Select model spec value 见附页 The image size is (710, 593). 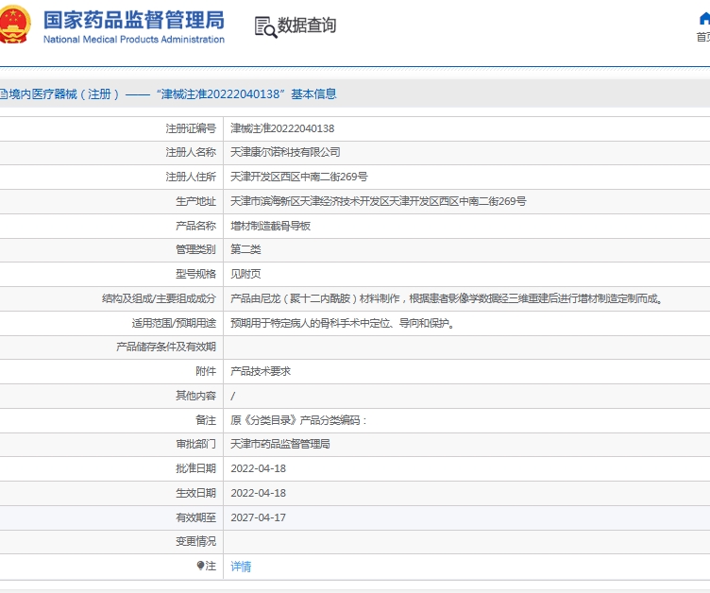coord(245,274)
